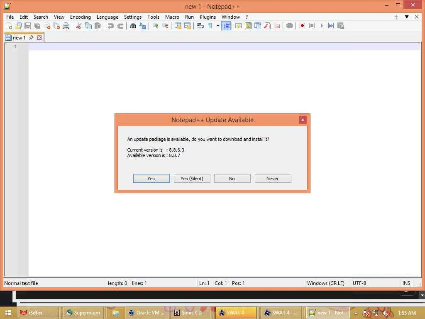Click Run Macro Multiple Times icon
The height and width of the screenshot is (319, 425).
331,26
